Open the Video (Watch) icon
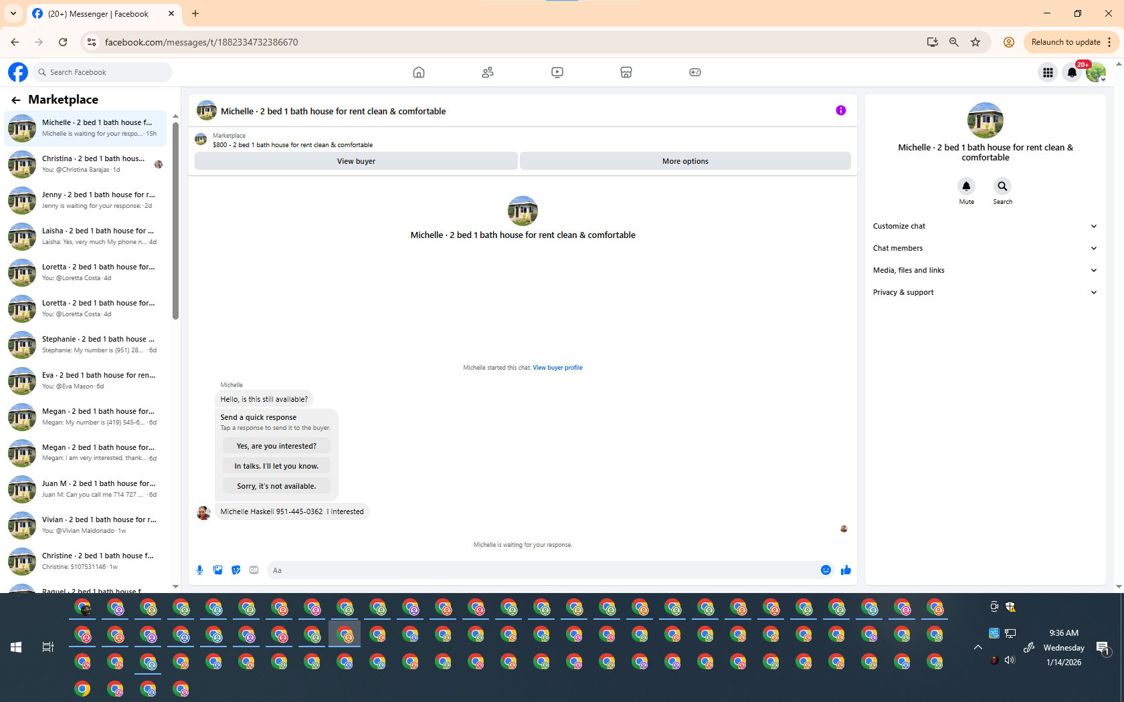This screenshot has width=1124, height=702. pos(557,72)
